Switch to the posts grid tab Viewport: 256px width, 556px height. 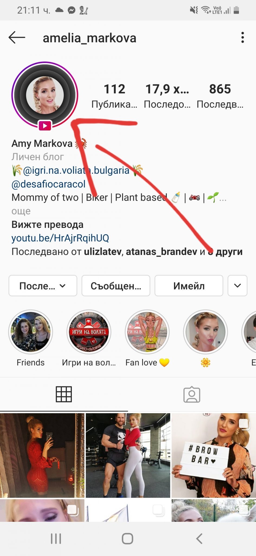pos(64,394)
